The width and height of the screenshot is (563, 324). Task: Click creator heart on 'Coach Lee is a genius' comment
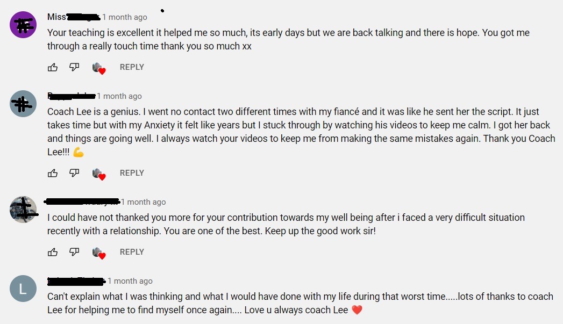pos(99,174)
